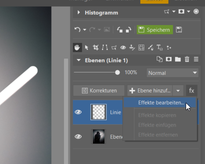The image size is (205, 164).
Task: Select the straighten lines tool
Action: click(105, 47)
